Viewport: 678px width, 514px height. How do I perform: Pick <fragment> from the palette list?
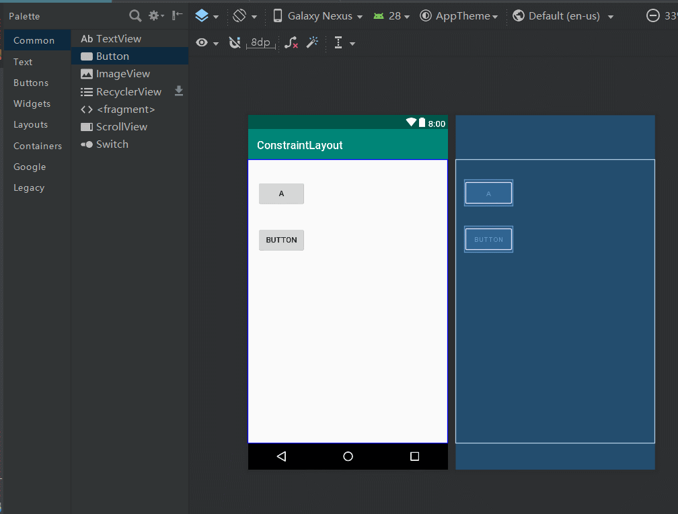click(130, 110)
